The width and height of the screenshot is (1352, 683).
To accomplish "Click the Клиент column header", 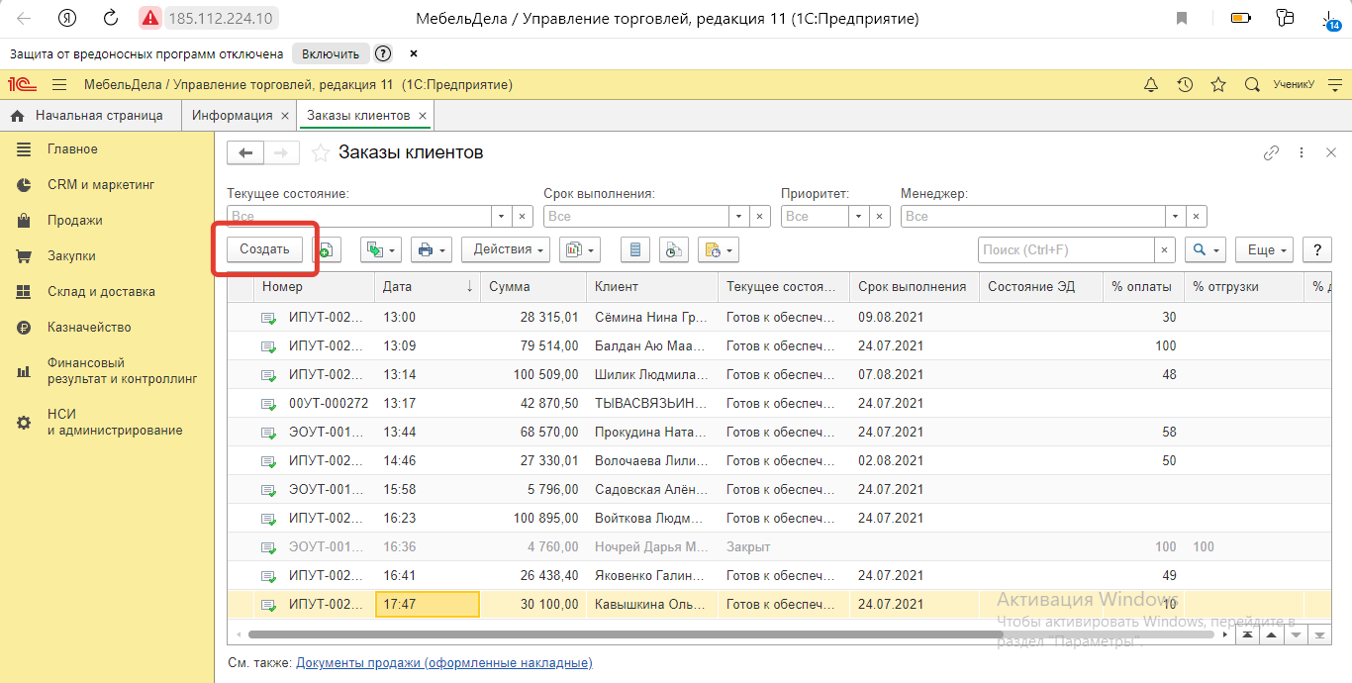I will click(x=651, y=287).
